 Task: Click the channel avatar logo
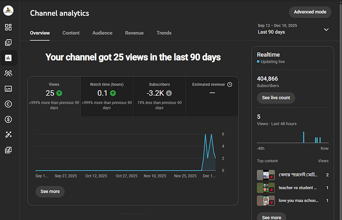click(8, 10)
